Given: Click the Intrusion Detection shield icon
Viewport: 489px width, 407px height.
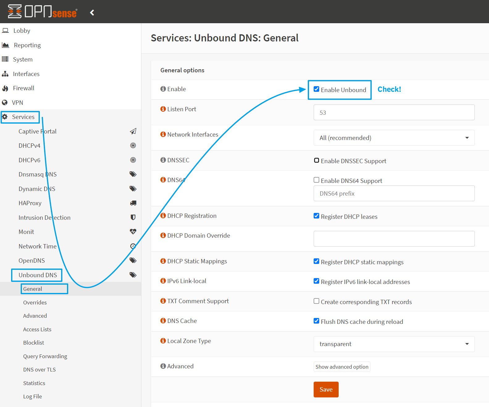Looking at the screenshot, I should 133,217.
